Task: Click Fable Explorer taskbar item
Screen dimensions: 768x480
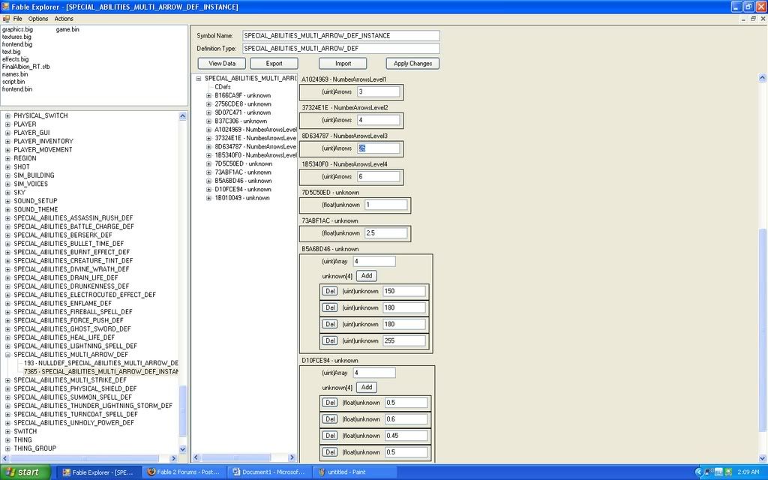Action: [x=100, y=472]
